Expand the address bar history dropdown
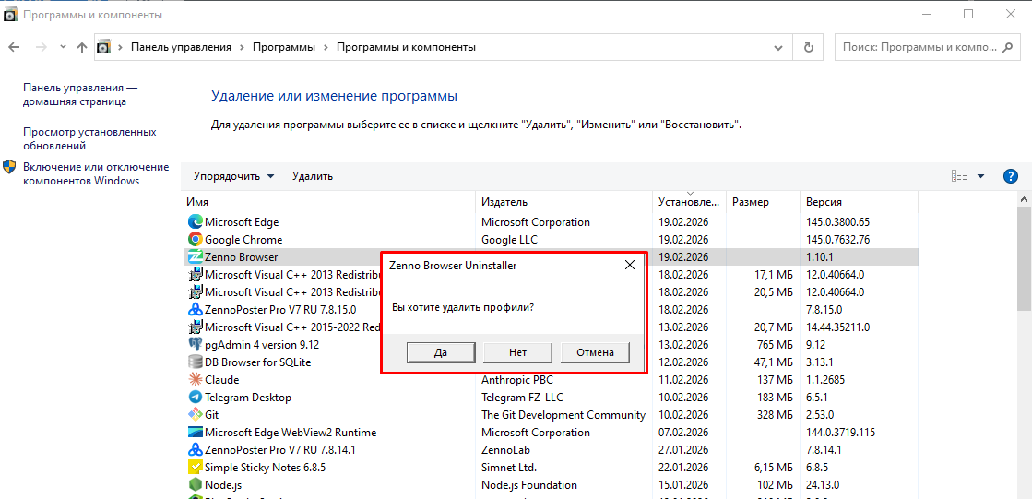This screenshot has height=499, width=1032. pyautogui.click(x=779, y=47)
